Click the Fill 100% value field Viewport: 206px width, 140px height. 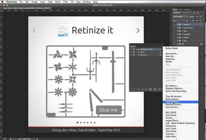pos(197,21)
